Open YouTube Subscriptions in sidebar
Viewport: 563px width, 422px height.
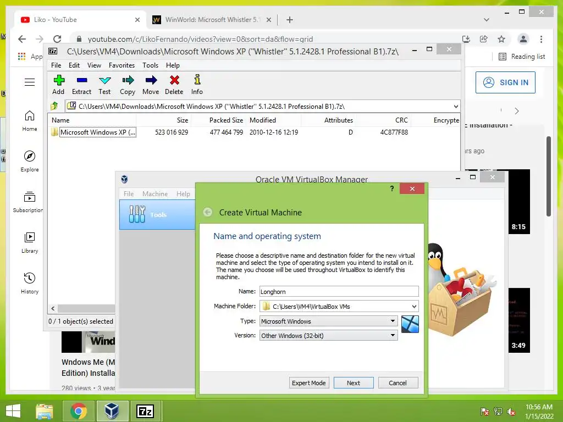[x=28, y=202]
